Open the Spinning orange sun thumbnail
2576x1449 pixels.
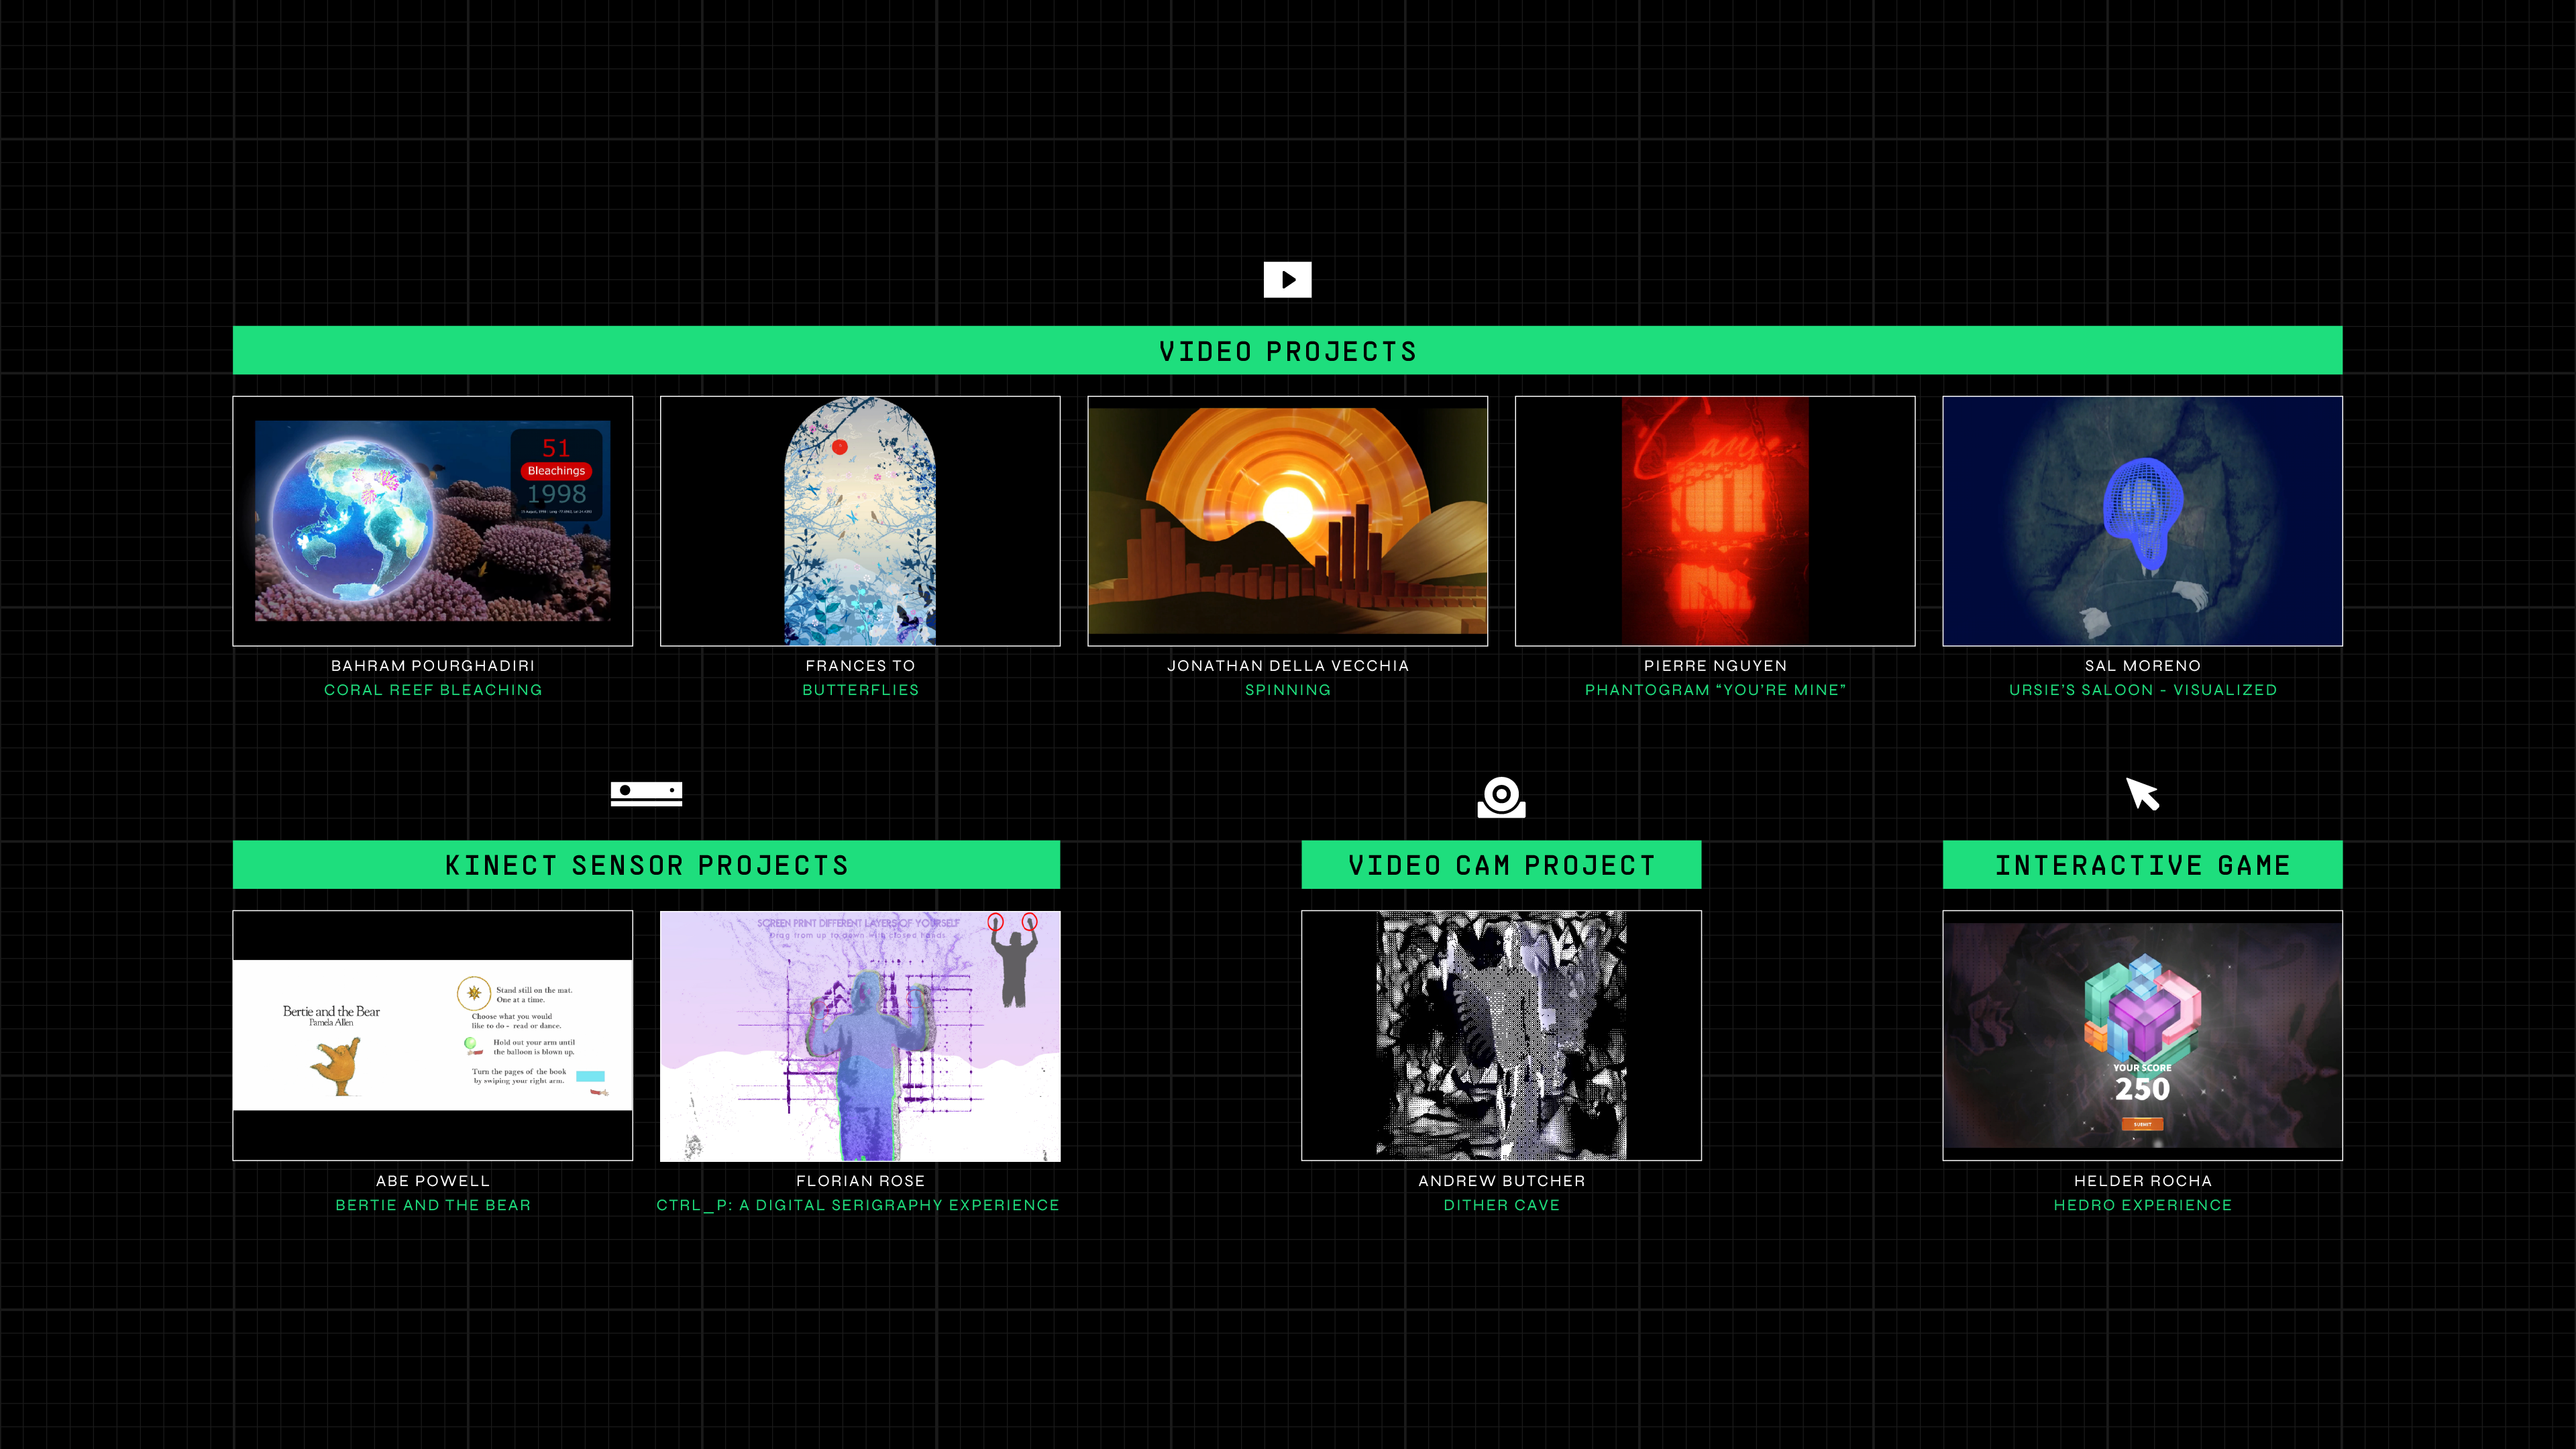coord(1287,521)
